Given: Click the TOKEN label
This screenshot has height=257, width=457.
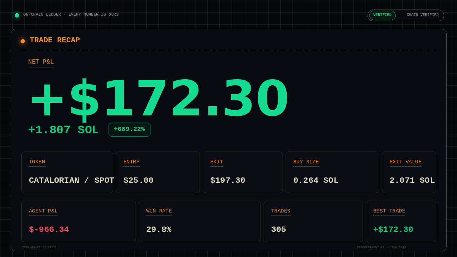Looking at the screenshot, I should 37,162.
